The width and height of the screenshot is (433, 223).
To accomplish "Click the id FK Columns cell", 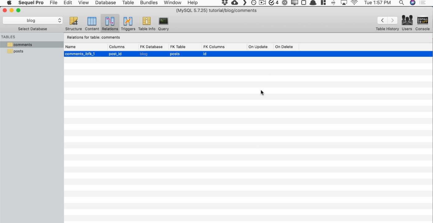I will pyautogui.click(x=205, y=54).
